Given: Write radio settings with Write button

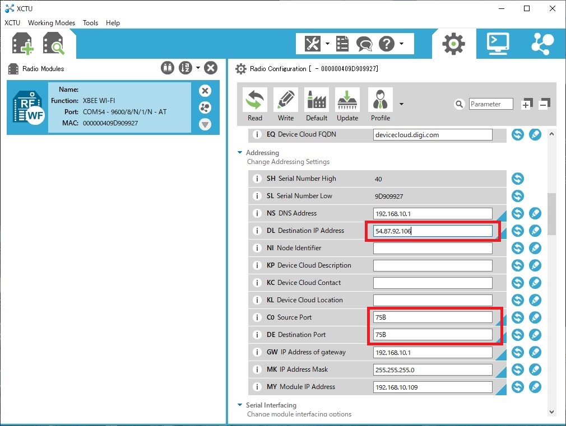Looking at the screenshot, I should pyautogui.click(x=285, y=105).
